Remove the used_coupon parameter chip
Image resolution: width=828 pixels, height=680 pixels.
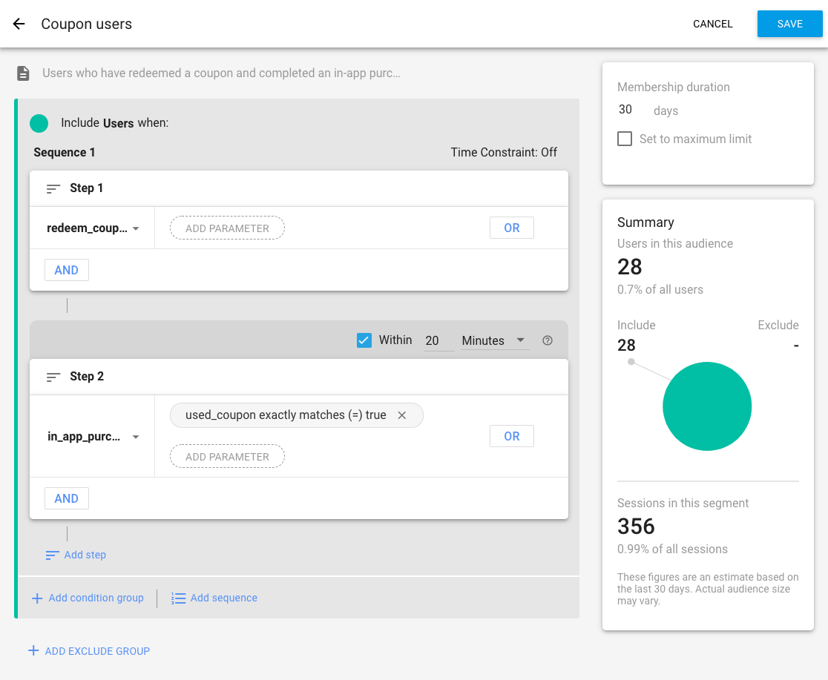coord(402,415)
